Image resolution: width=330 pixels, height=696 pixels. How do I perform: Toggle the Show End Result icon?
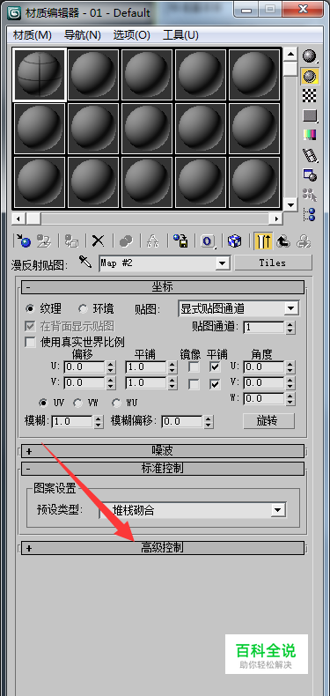(263, 241)
